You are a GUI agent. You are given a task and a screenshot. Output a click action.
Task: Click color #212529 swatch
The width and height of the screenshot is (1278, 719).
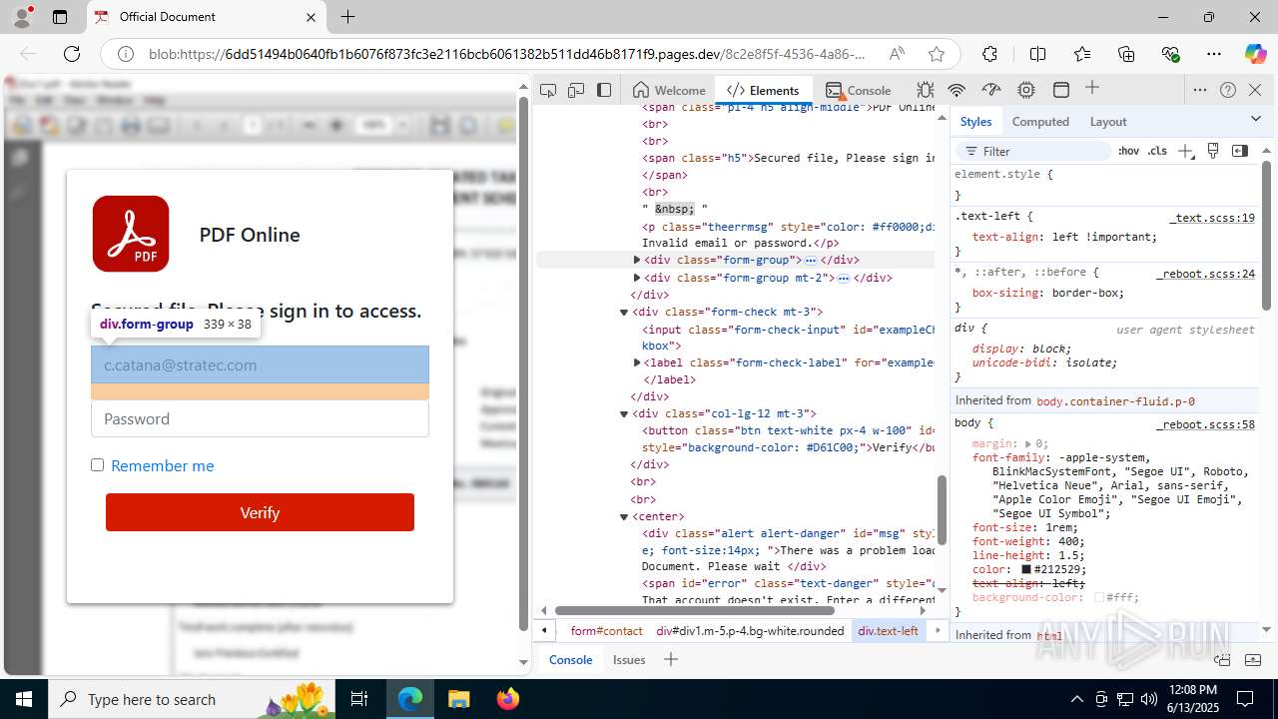[1025, 569]
